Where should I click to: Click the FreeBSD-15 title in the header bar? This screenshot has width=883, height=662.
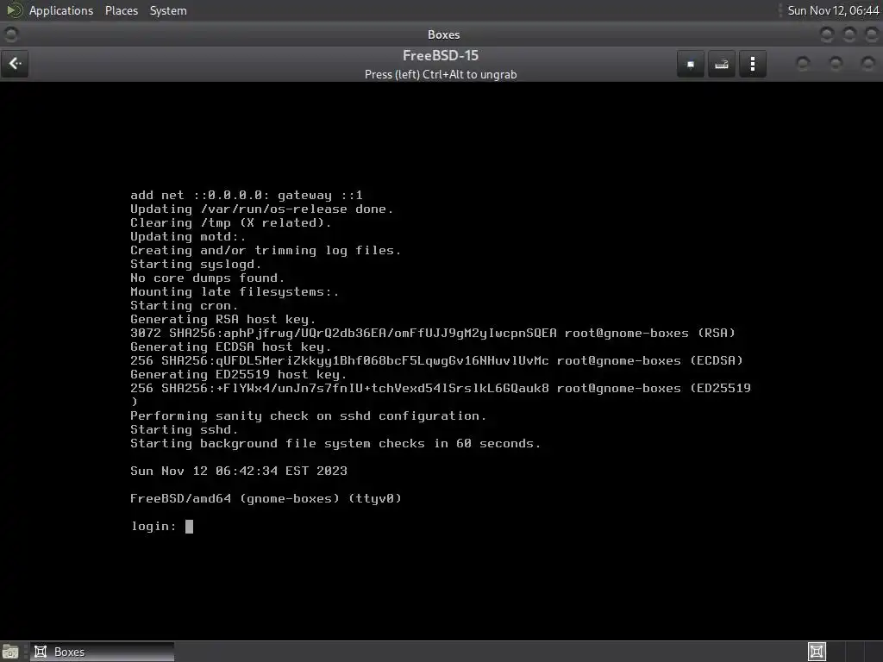click(x=441, y=56)
